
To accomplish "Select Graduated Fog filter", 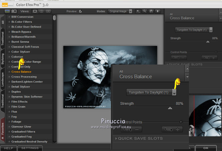I will pyautogui.click(x=21, y=137).
